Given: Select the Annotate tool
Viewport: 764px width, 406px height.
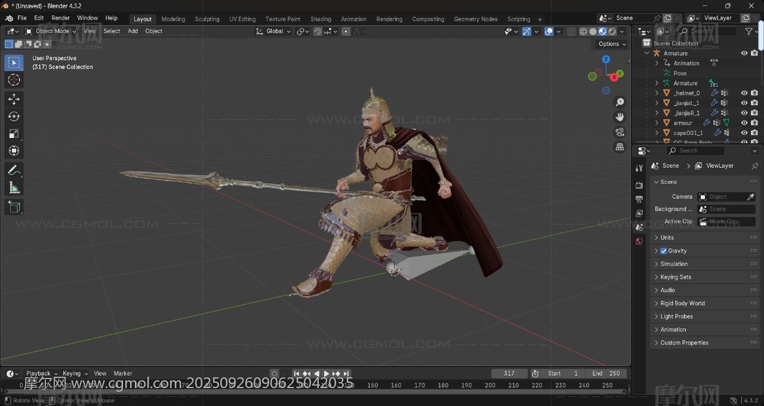Looking at the screenshot, I should (14, 170).
